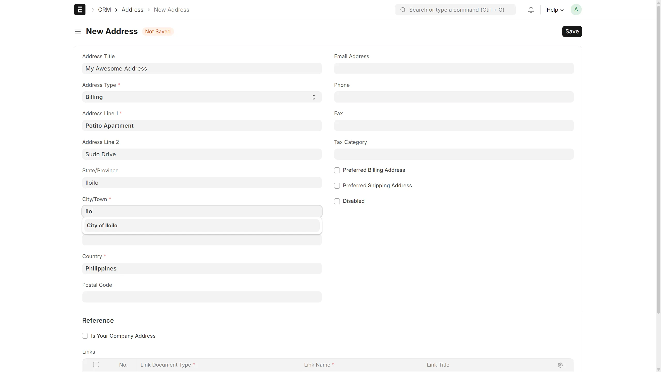The width and height of the screenshot is (661, 372).
Task: Save the new address
Action: coord(572,32)
